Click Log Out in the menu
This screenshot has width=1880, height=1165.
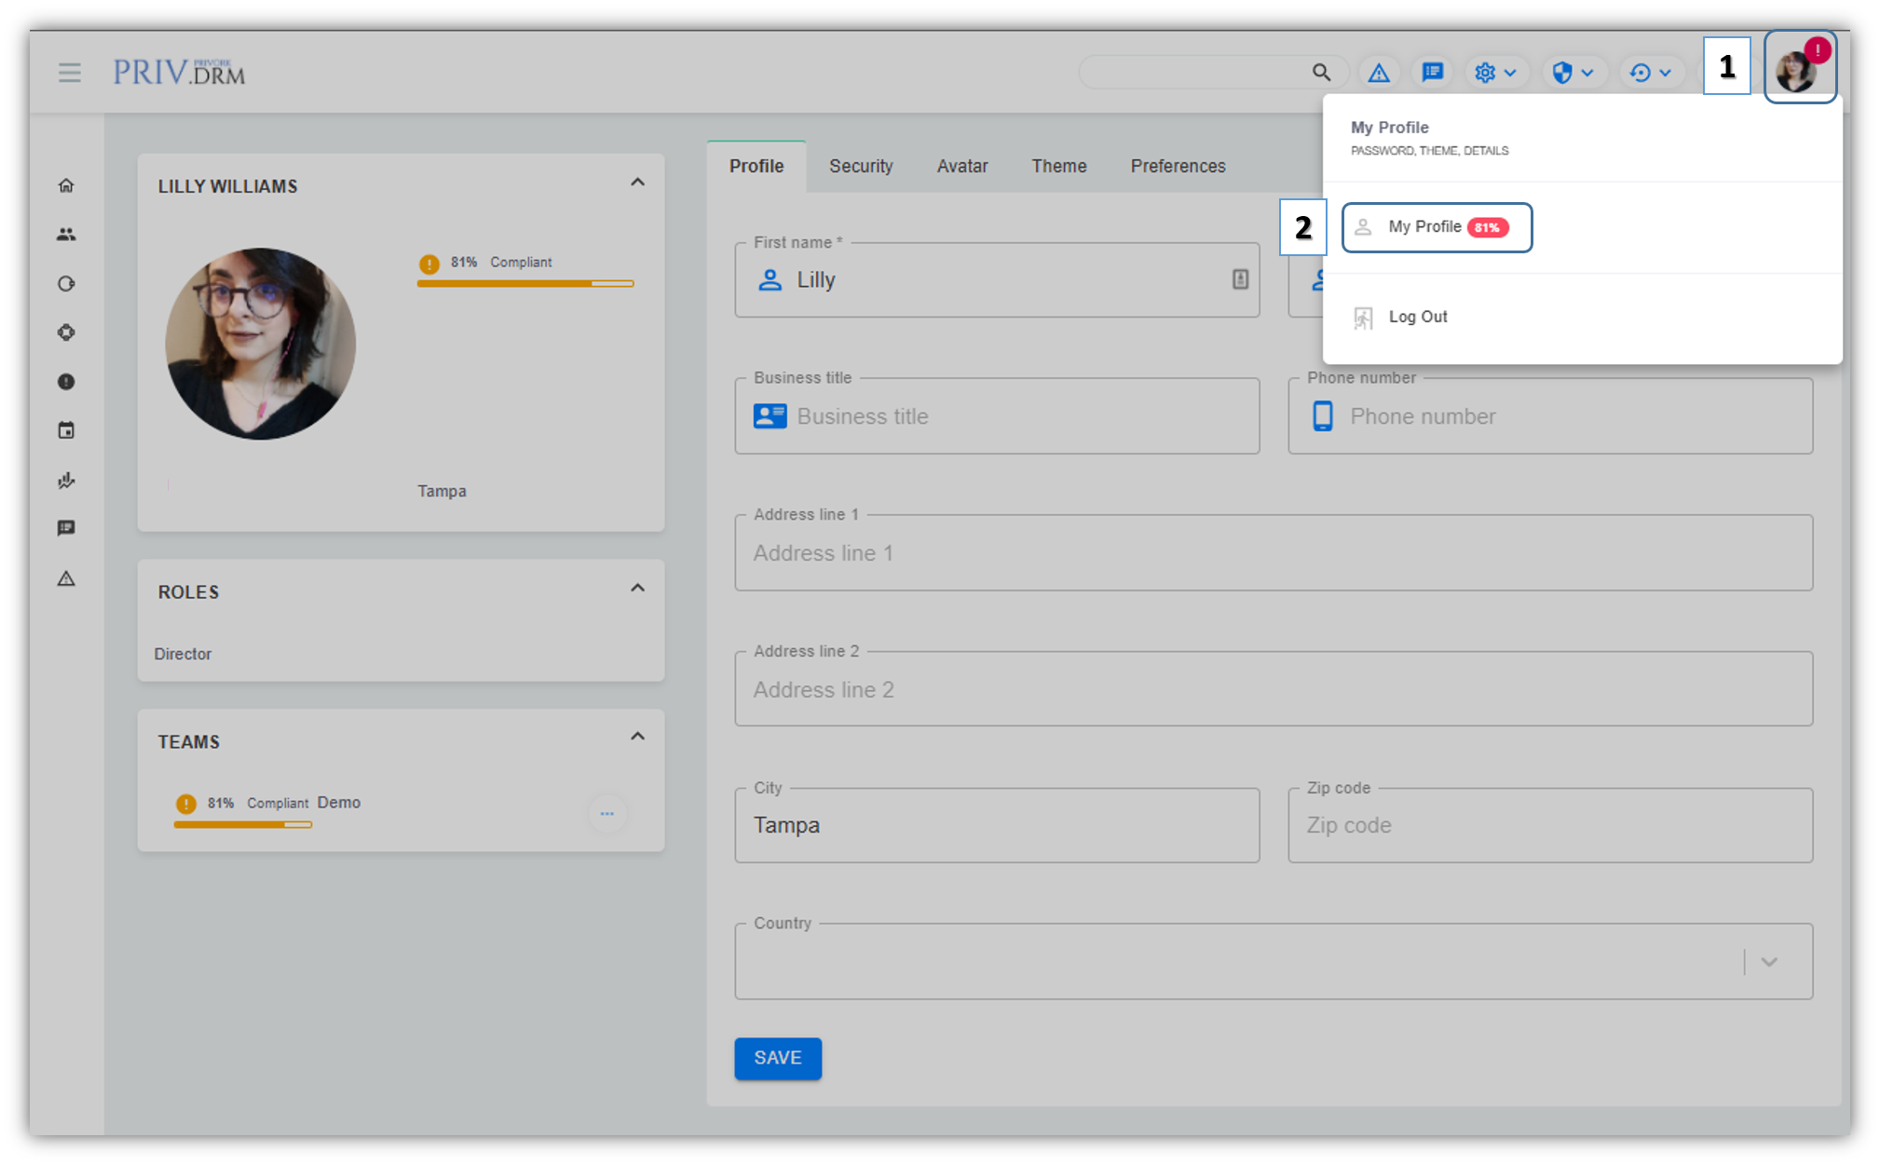click(x=1417, y=318)
